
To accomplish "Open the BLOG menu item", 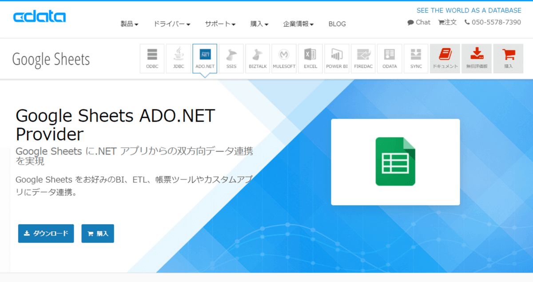I will (x=337, y=24).
